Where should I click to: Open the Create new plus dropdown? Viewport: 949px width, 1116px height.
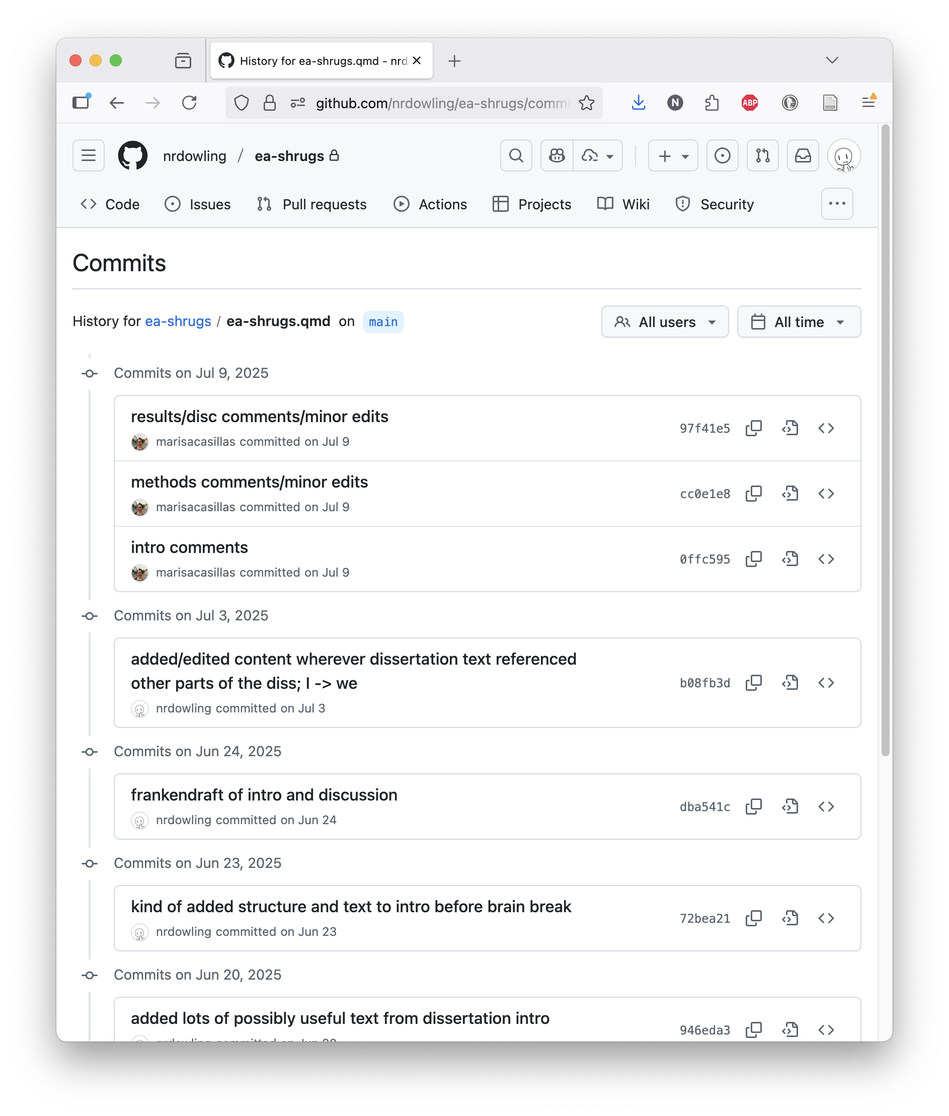coord(672,156)
